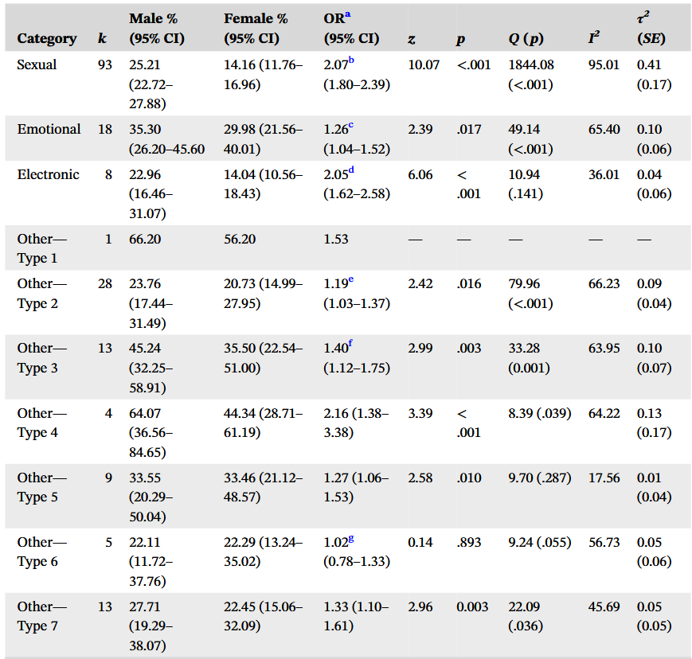The width and height of the screenshot is (692, 659).
Task: Select the Emotional category cell
Action: pyautogui.click(x=49, y=129)
